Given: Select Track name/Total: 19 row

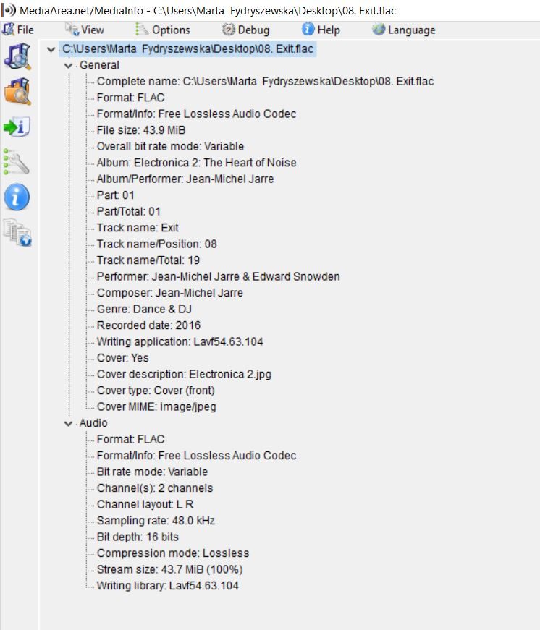Looking at the screenshot, I should click(x=148, y=260).
